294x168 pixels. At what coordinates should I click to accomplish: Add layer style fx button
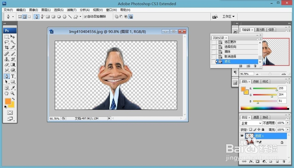click(x=251, y=162)
